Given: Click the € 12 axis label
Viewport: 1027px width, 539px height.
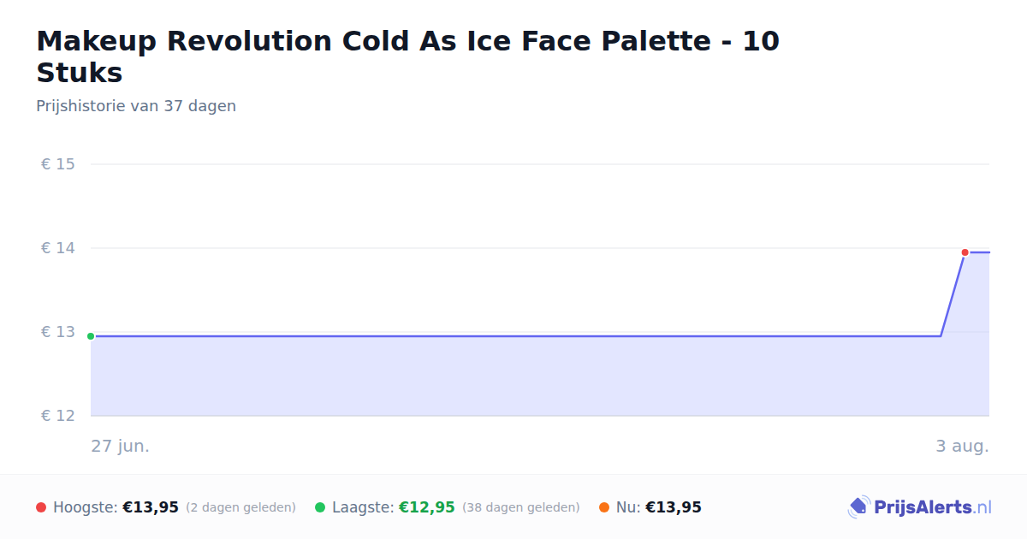Looking at the screenshot, I should (58, 416).
